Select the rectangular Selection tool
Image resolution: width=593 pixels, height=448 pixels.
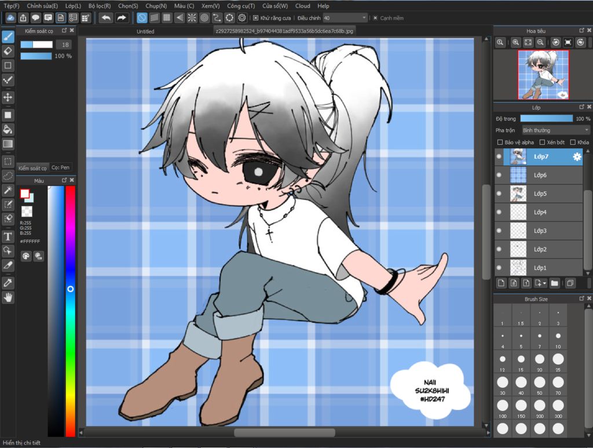point(8,162)
